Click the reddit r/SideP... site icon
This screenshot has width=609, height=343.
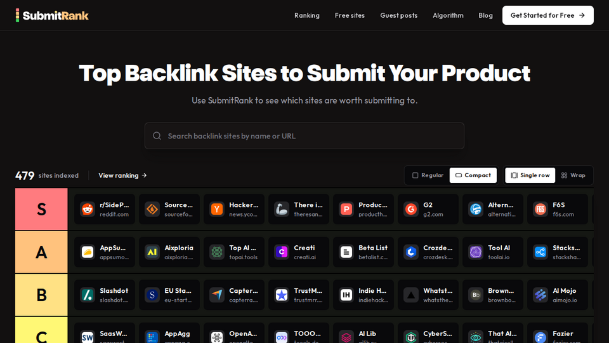click(x=88, y=209)
